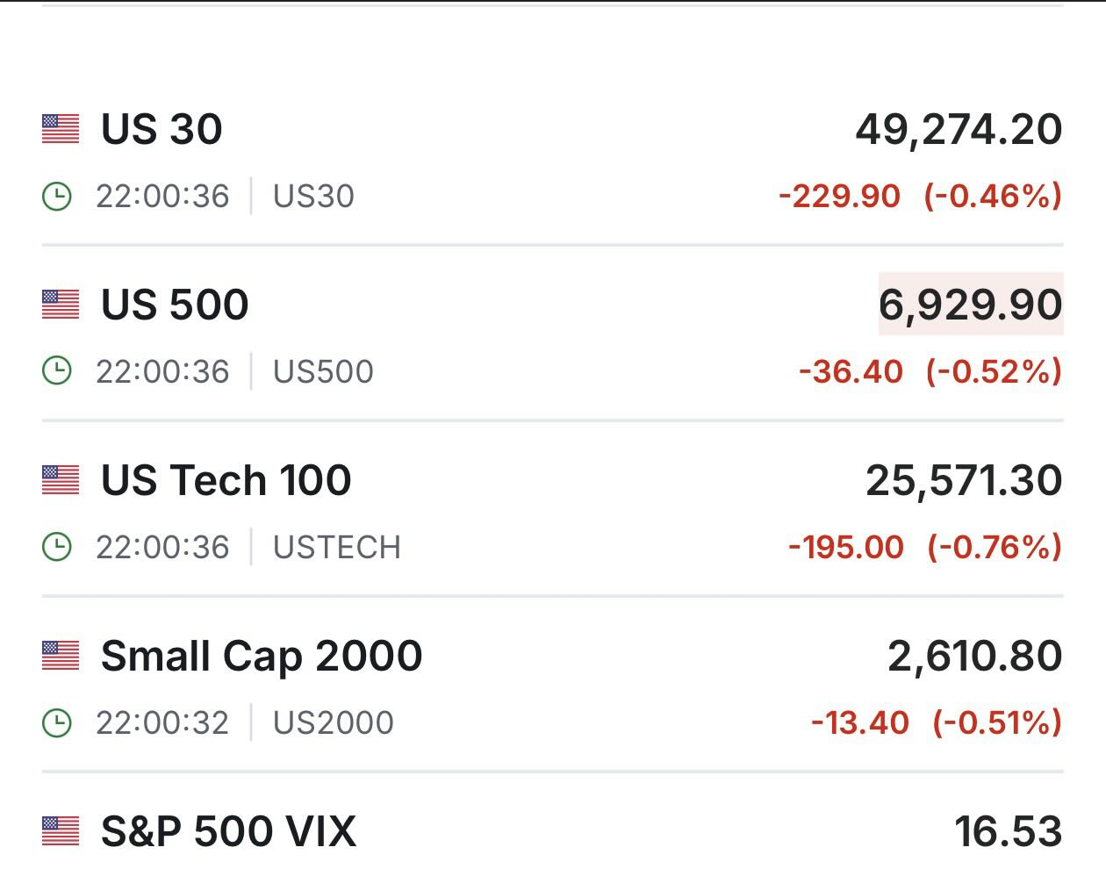Click the USTECH ticker symbol

[x=337, y=547]
